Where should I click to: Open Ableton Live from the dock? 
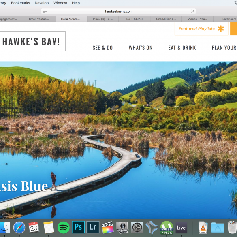point(181,228)
